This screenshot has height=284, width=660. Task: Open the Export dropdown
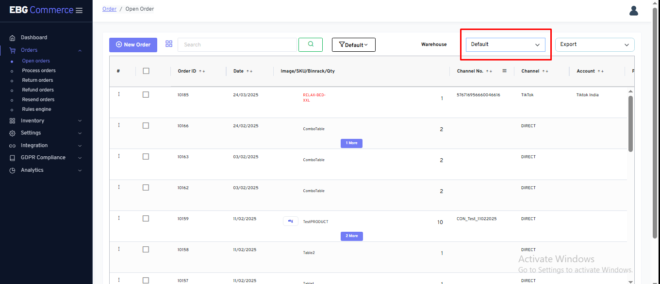594,45
